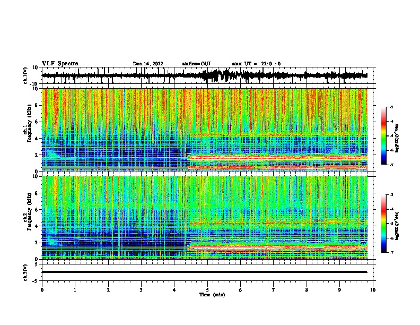This screenshot has width=420, height=325.
Task: Click the ch.2 spectrogram panel
Action: pos(205,218)
